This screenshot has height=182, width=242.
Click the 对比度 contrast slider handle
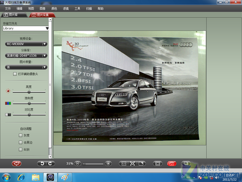coord(29,115)
